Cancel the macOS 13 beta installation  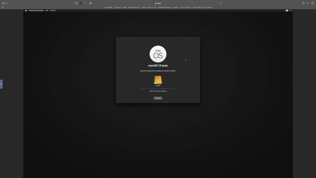point(158,98)
